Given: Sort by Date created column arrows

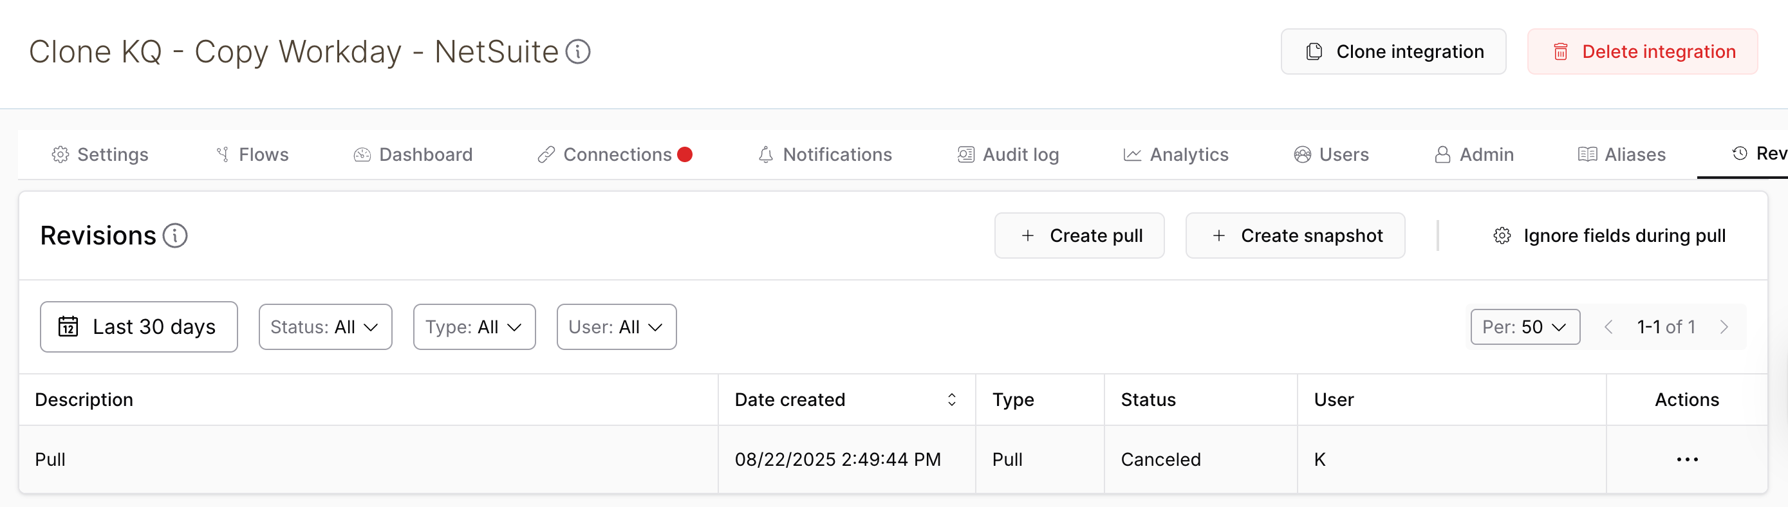Looking at the screenshot, I should [x=952, y=400].
